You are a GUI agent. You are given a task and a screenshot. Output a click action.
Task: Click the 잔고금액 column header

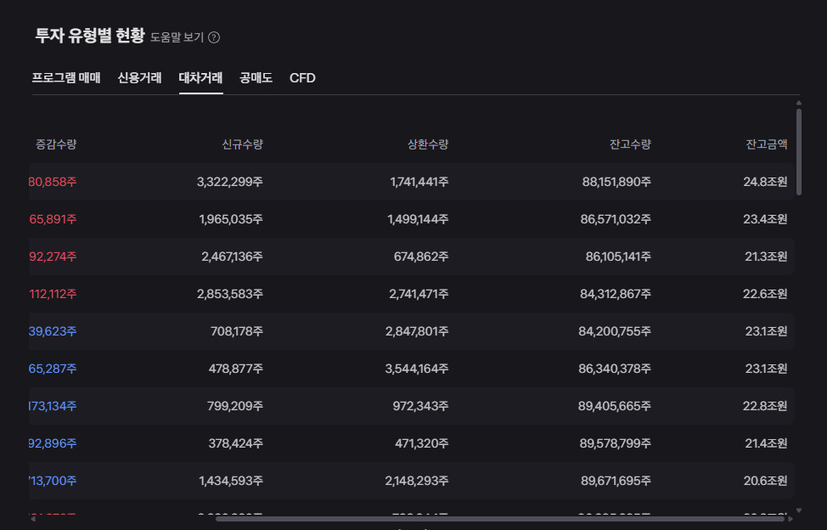tap(767, 144)
